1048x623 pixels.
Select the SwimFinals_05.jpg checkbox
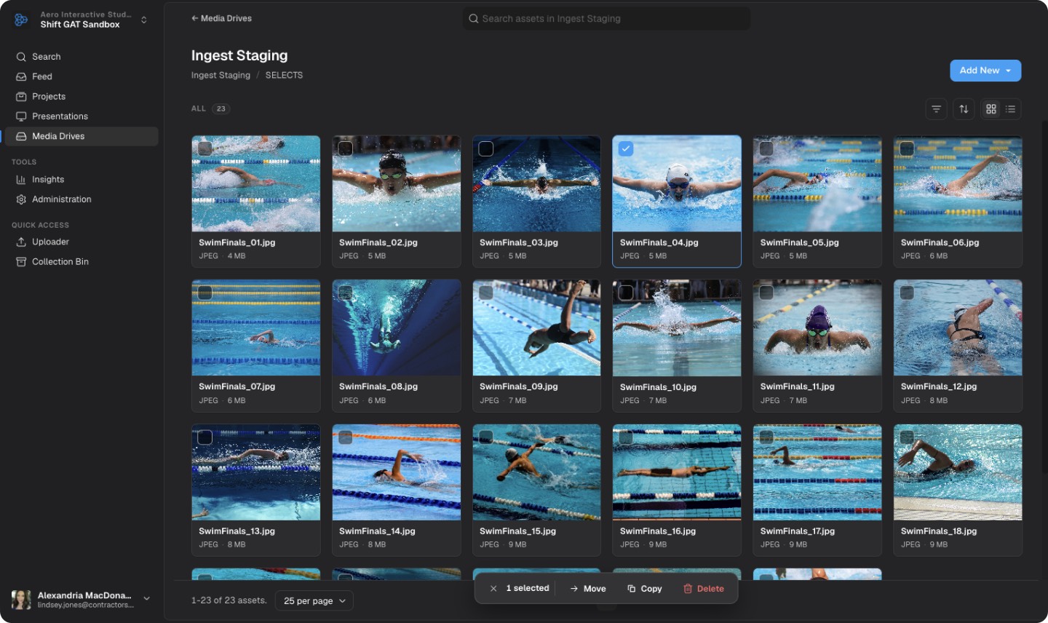click(x=766, y=148)
